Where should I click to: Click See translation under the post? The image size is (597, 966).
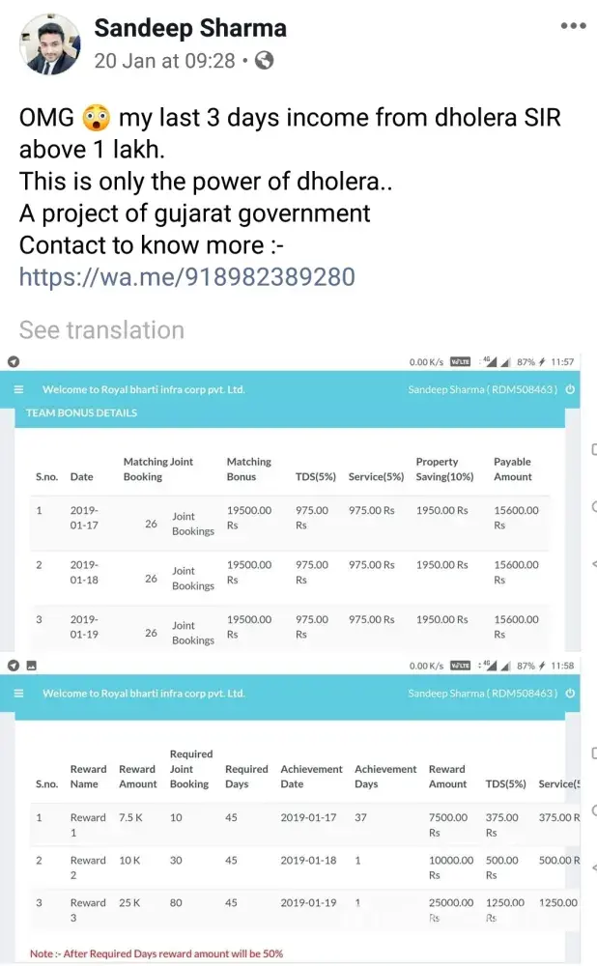[101, 330]
